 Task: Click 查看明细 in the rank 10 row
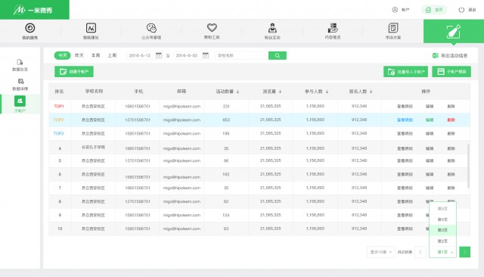point(405,229)
